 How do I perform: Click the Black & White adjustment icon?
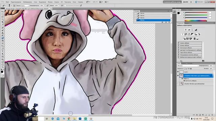tap(192, 34)
